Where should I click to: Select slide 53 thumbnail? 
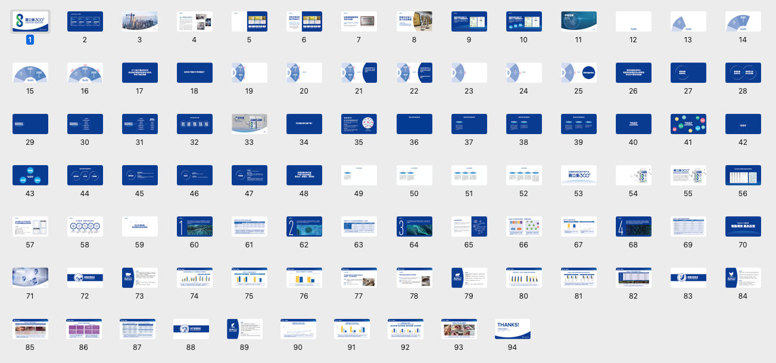click(578, 175)
